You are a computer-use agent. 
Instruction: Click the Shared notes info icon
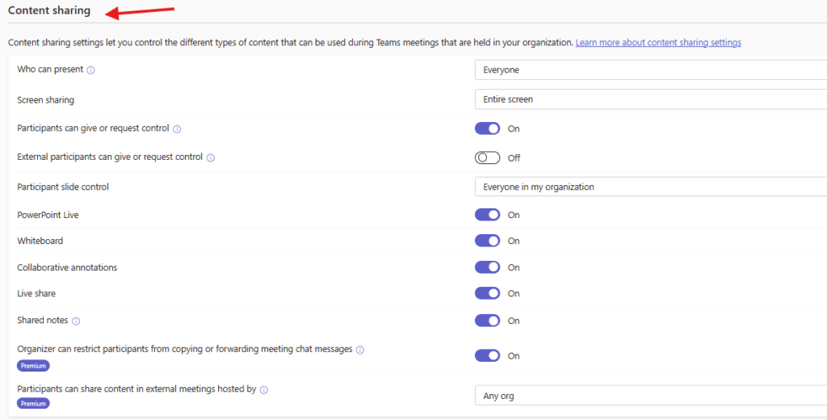(76, 321)
